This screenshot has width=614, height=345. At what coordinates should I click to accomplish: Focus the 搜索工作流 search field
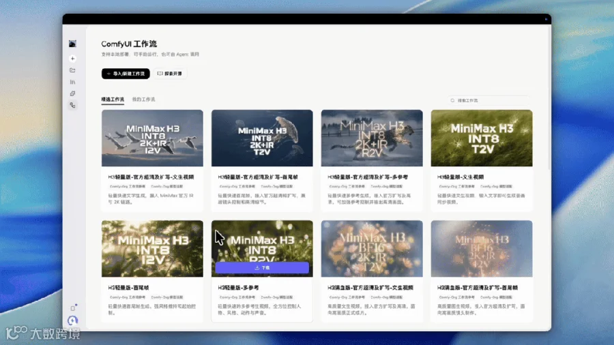coord(488,100)
